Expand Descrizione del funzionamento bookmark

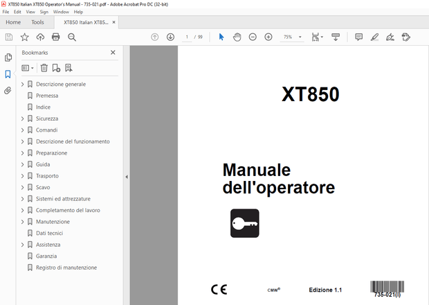(x=23, y=141)
